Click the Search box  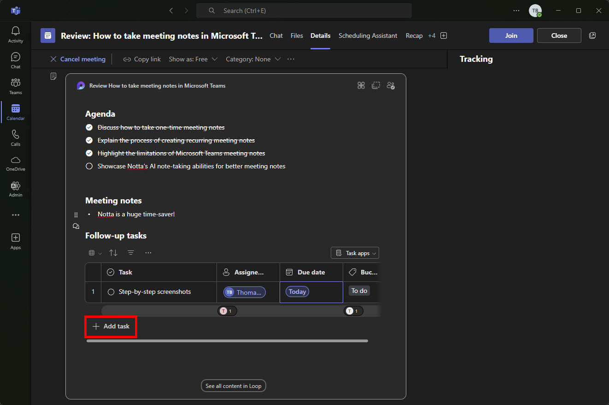tap(304, 10)
